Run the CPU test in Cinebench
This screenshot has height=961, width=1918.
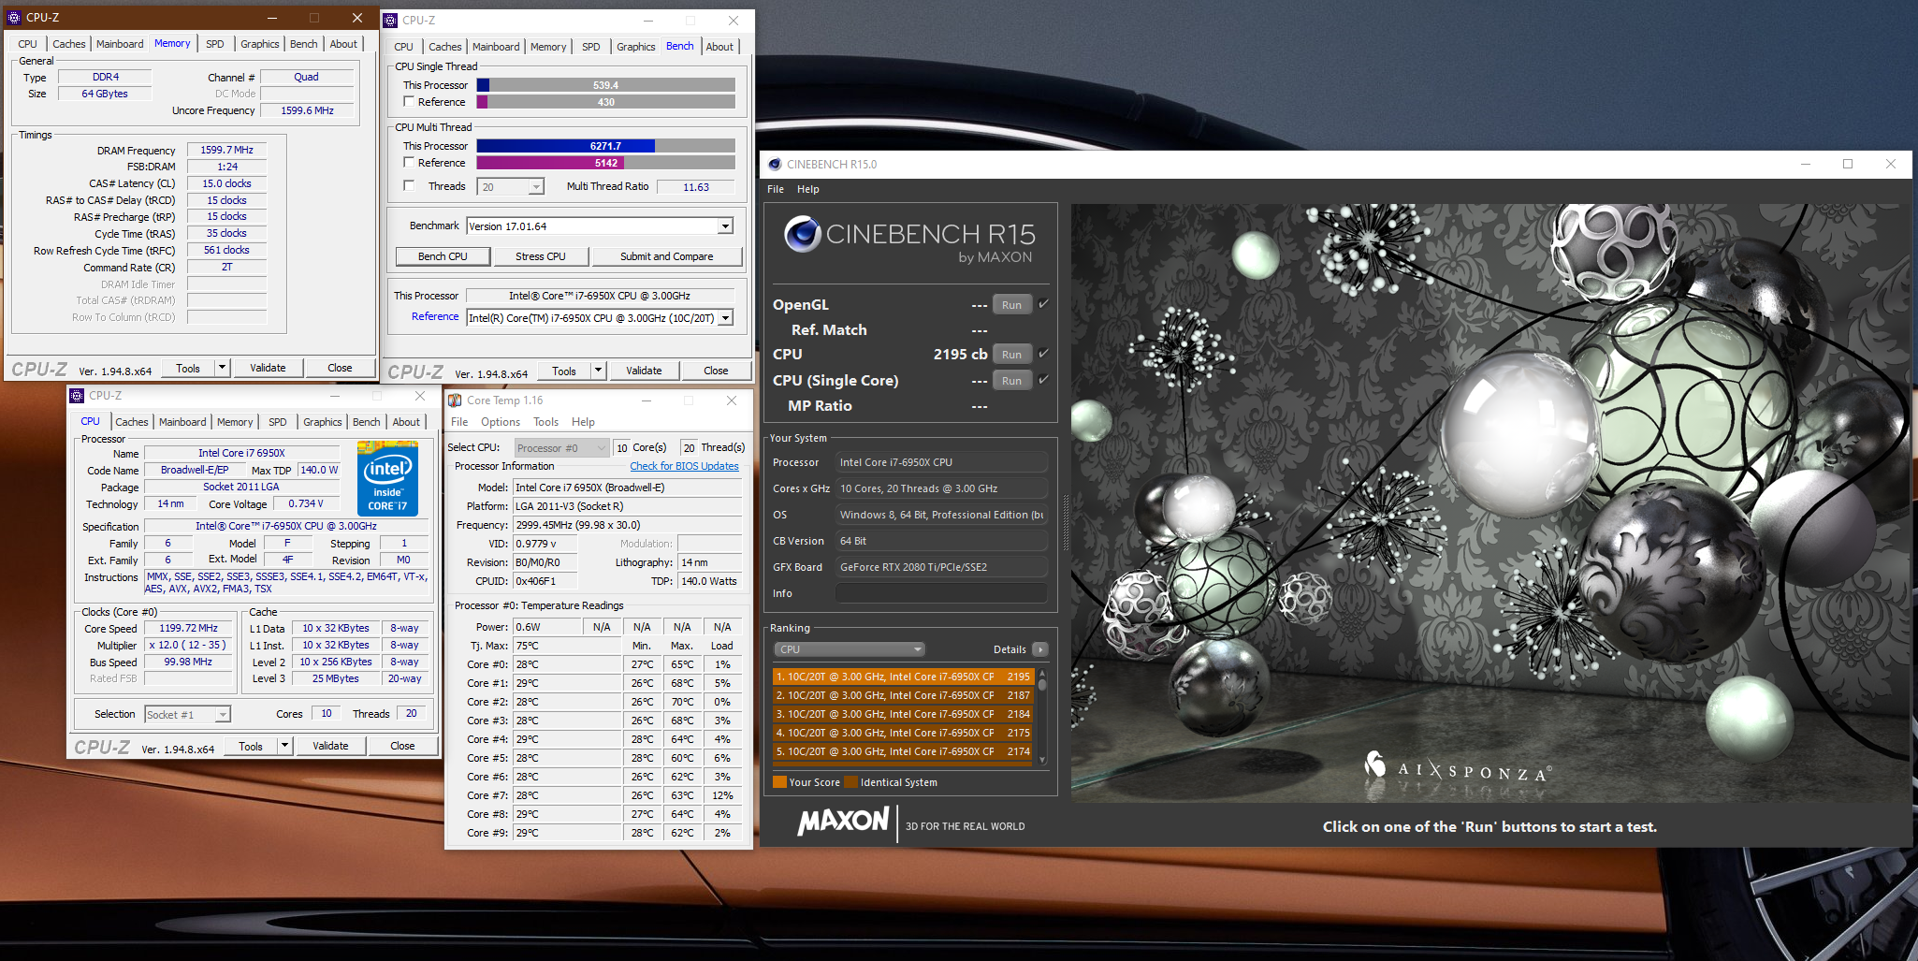point(1011,354)
